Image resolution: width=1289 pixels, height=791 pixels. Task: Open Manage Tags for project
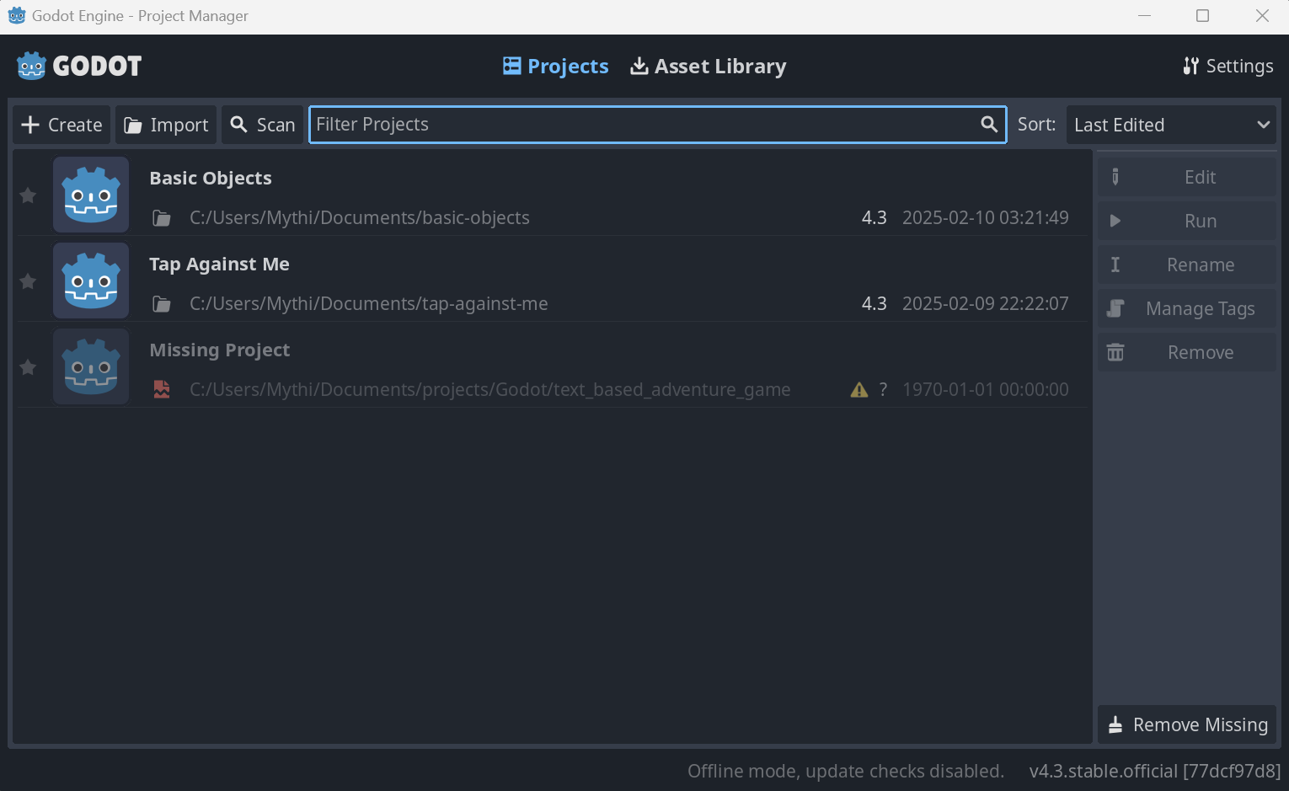tap(1186, 308)
